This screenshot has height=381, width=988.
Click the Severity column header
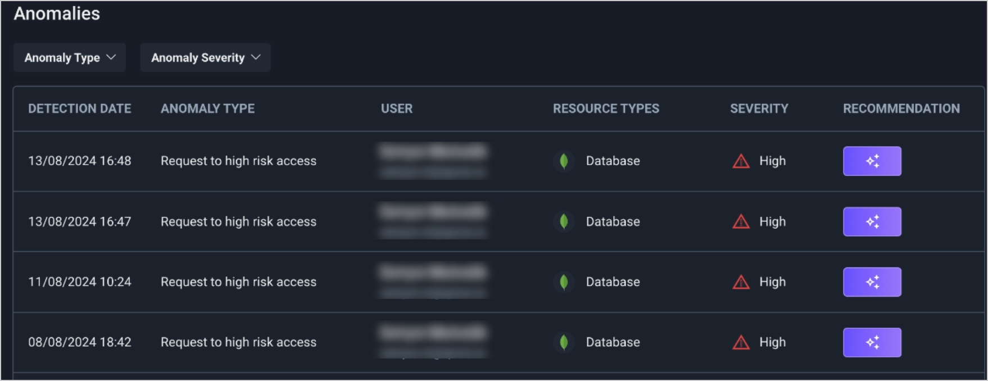pyautogui.click(x=759, y=108)
